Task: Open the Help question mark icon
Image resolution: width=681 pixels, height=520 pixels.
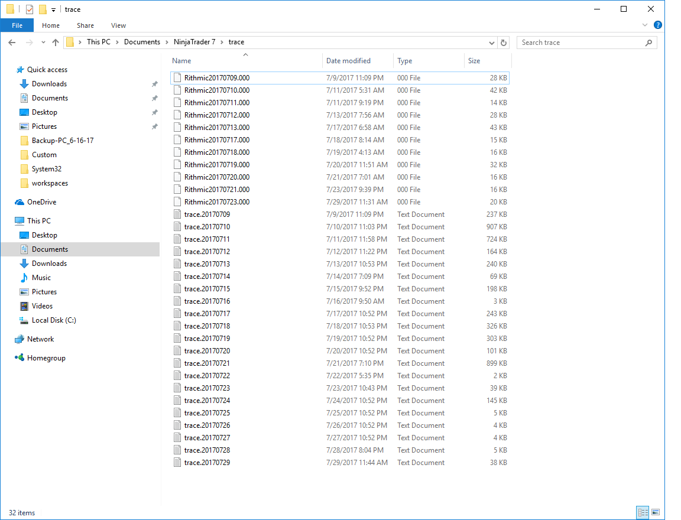Action: (x=658, y=25)
